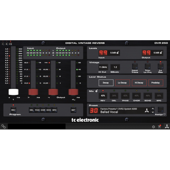The height and width of the screenshot is (170, 170).
Task: Select the ECHO program button
Action: click(49, 110)
